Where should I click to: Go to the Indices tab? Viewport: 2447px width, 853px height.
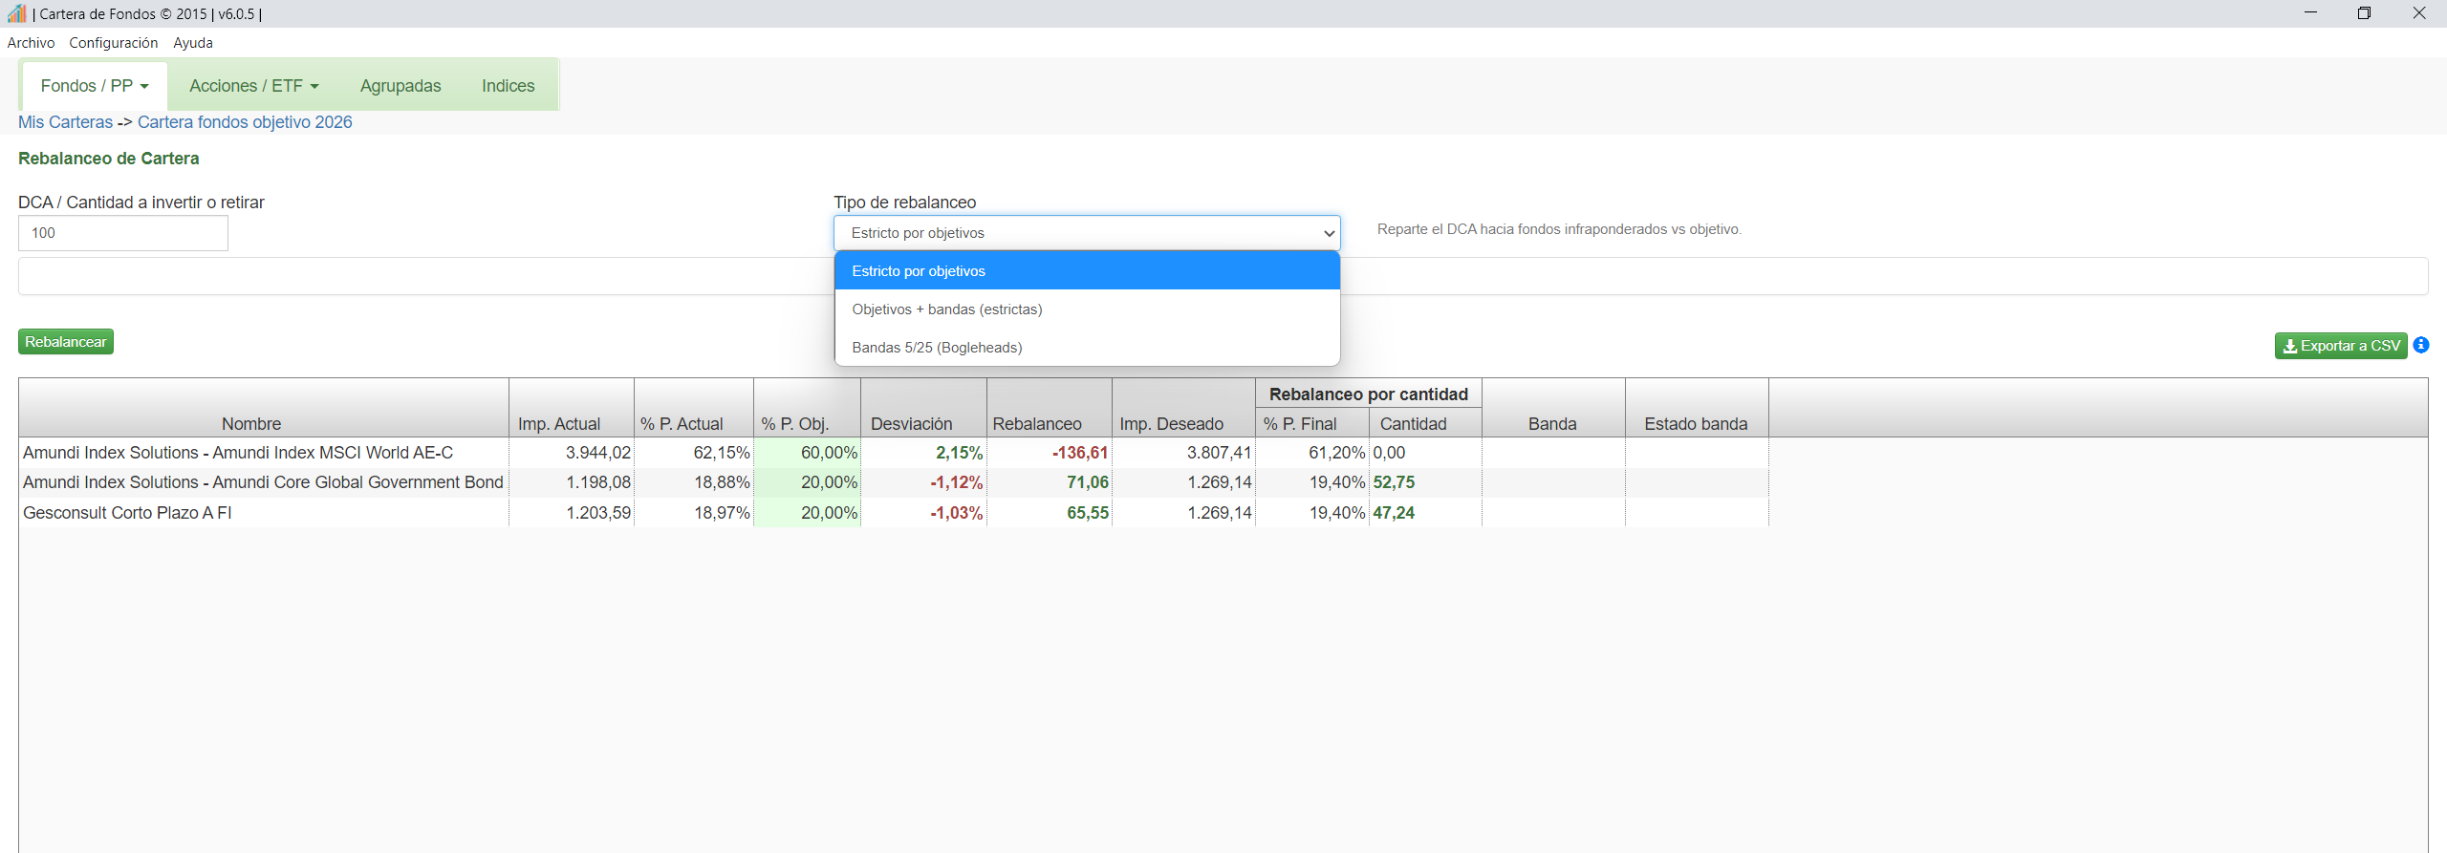(x=508, y=86)
